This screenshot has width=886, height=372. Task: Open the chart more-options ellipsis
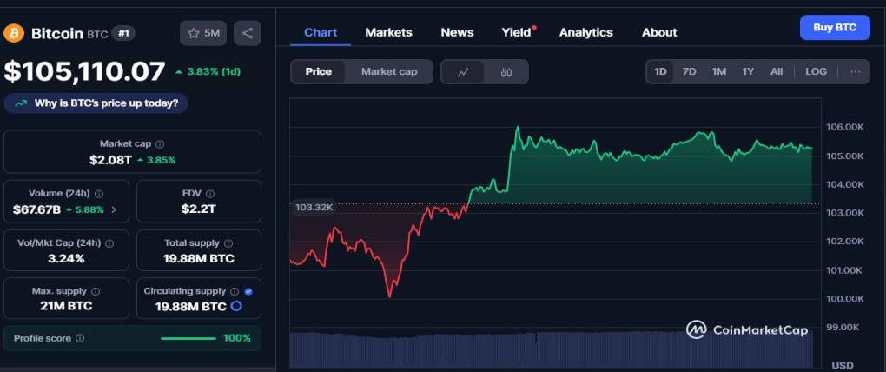[856, 72]
